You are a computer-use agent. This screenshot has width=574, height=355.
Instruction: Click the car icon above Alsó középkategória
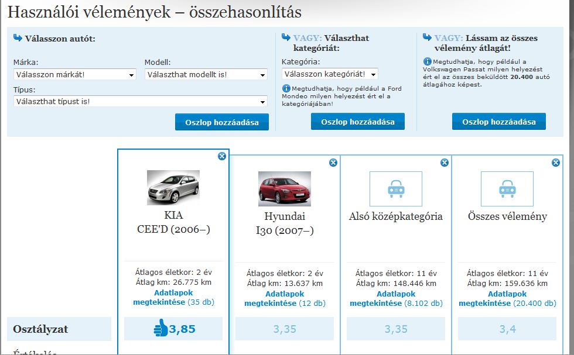[395, 188]
